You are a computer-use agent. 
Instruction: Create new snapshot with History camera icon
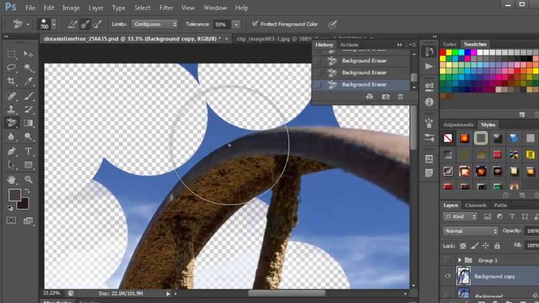(x=385, y=97)
